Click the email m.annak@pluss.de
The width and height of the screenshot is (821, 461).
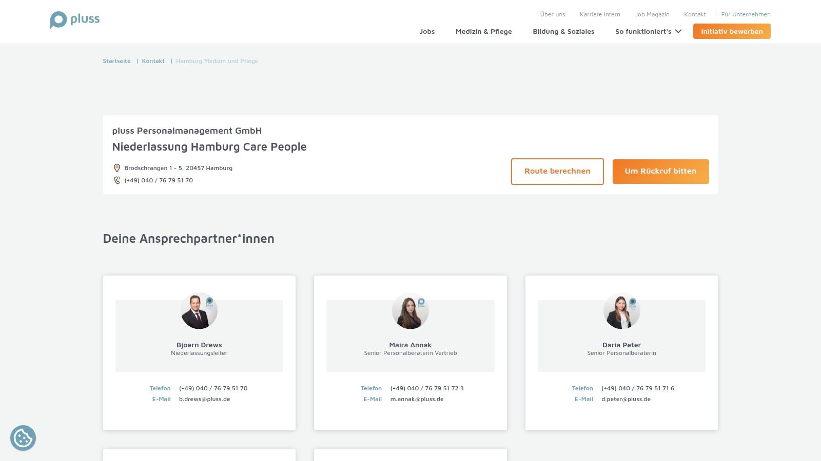point(417,399)
